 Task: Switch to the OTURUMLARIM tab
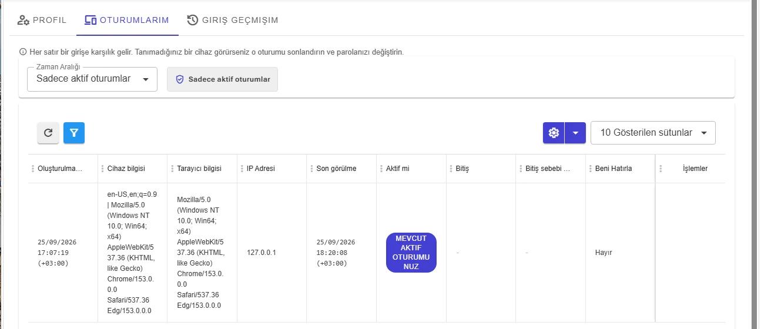(127, 20)
